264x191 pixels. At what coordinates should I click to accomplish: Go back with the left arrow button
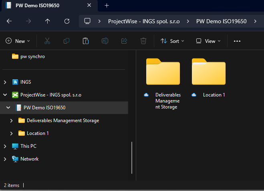coord(9,21)
